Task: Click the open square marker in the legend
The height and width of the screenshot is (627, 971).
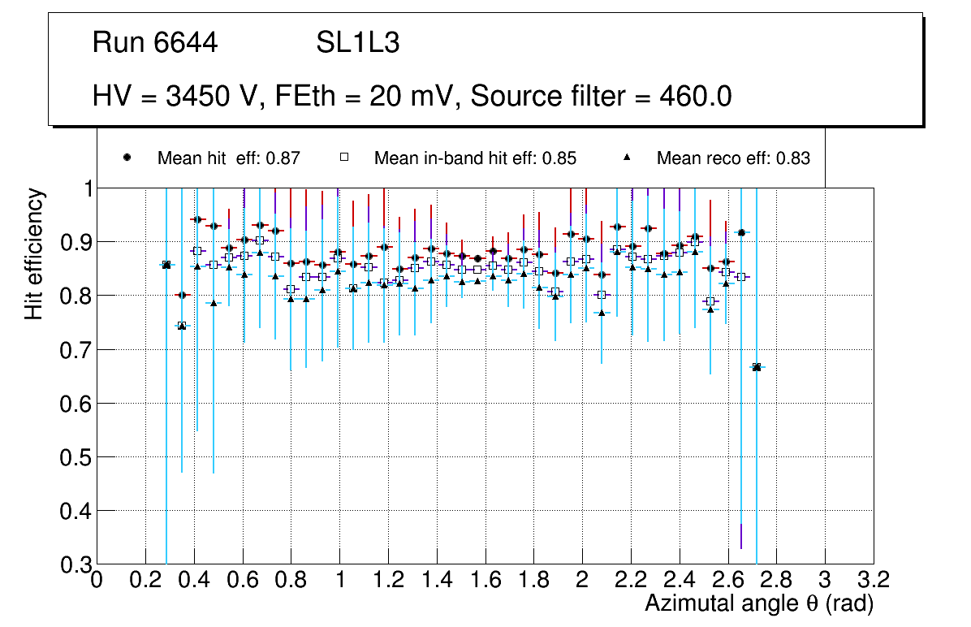Action: click(x=343, y=158)
